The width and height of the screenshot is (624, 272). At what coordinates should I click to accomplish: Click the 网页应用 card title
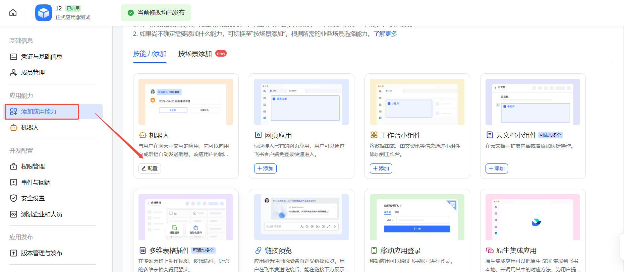278,135
